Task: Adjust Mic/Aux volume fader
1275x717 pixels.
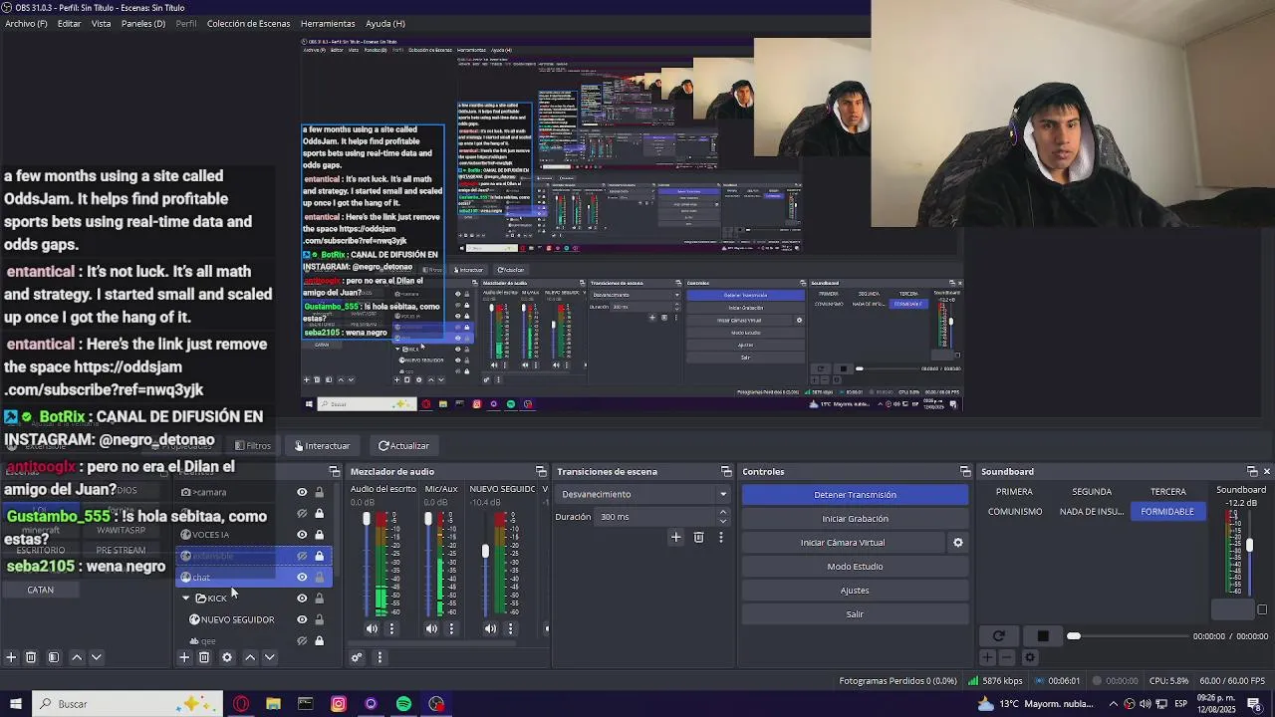Action: point(427,519)
